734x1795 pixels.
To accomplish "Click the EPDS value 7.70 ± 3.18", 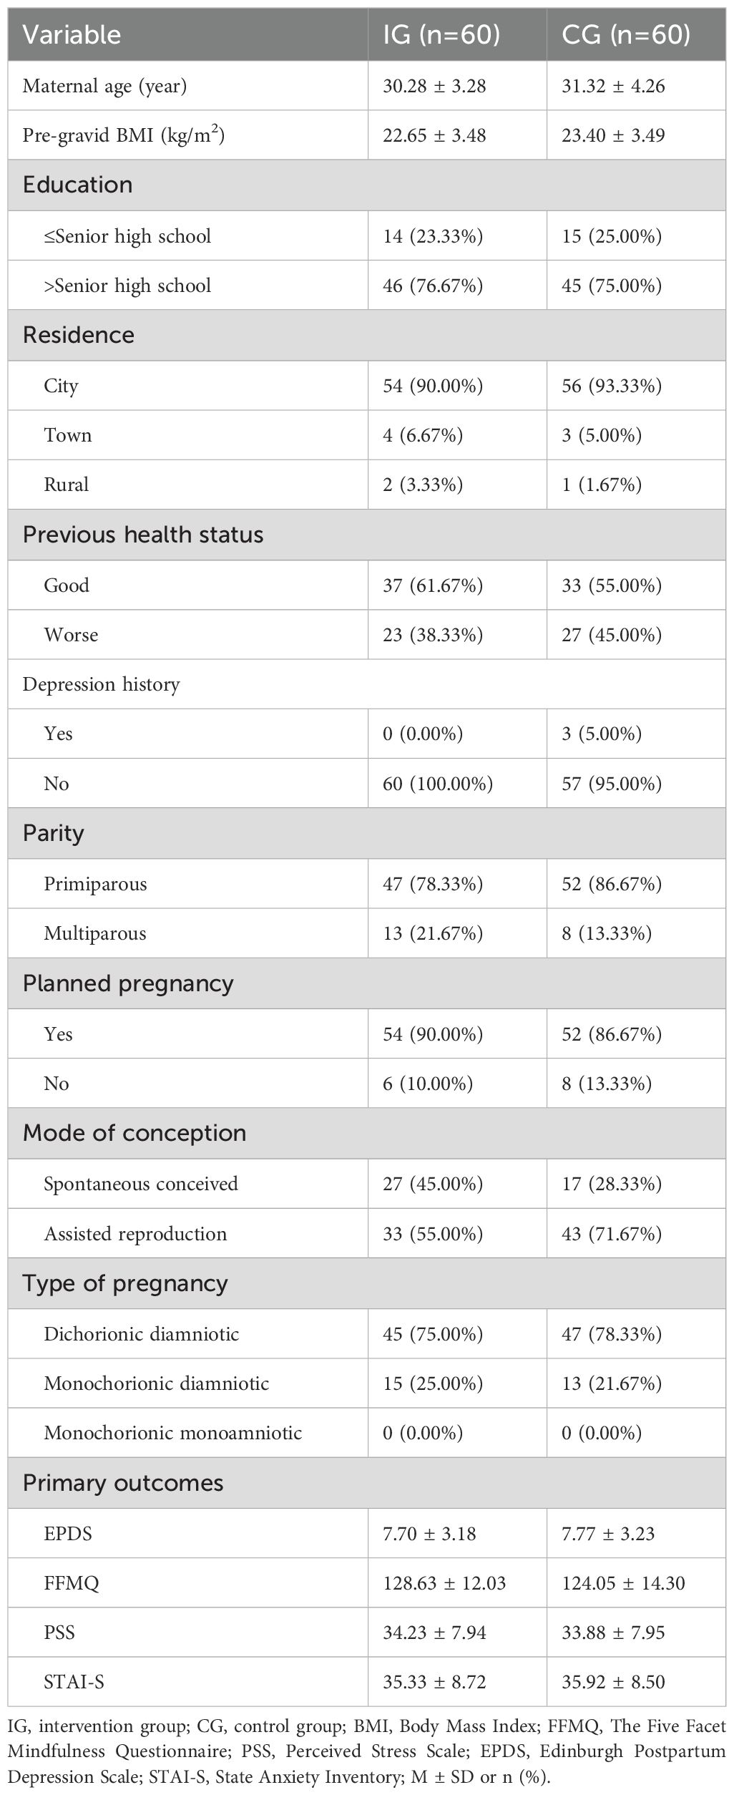I will [x=429, y=1534].
